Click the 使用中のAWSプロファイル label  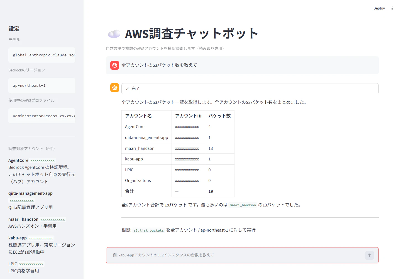click(31, 100)
